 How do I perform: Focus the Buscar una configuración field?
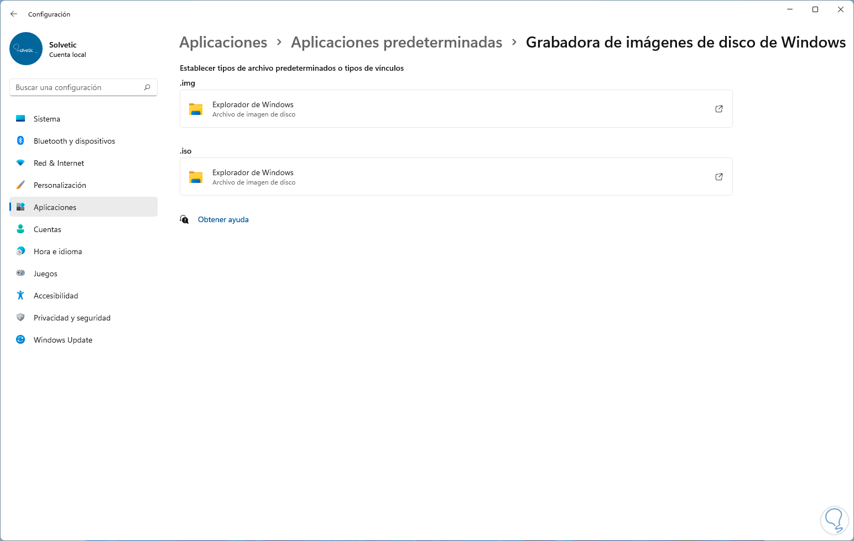click(84, 87)
